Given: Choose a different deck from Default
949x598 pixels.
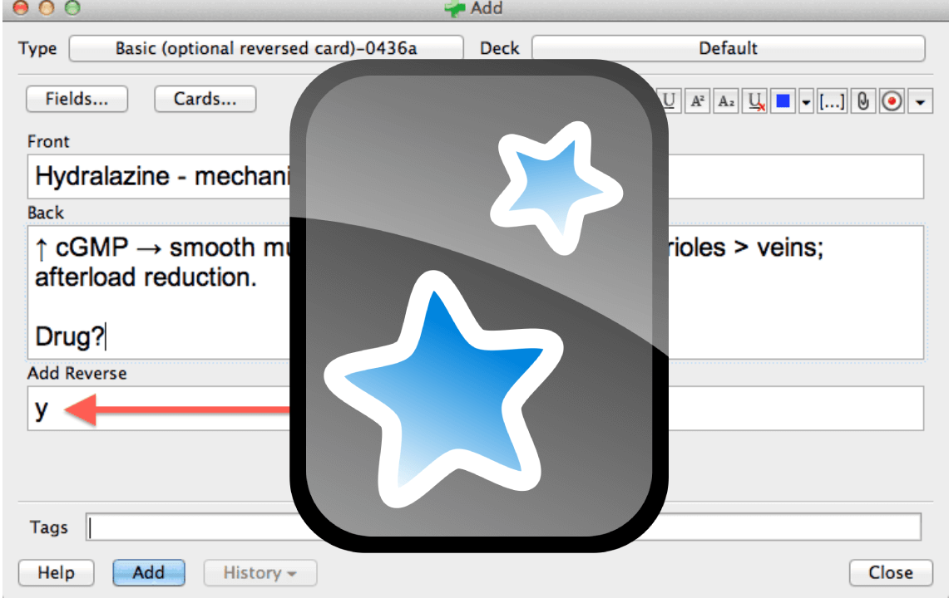Looking at the screenshot, I should click(x=728, y=48).
